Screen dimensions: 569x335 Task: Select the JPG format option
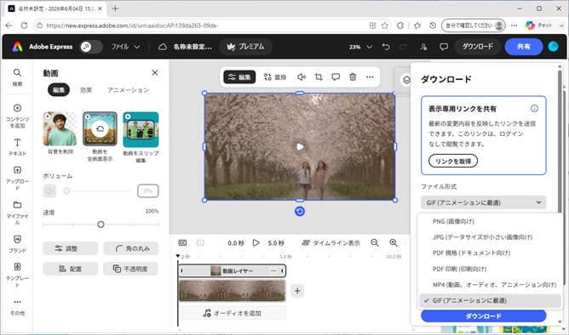point(489,237)
